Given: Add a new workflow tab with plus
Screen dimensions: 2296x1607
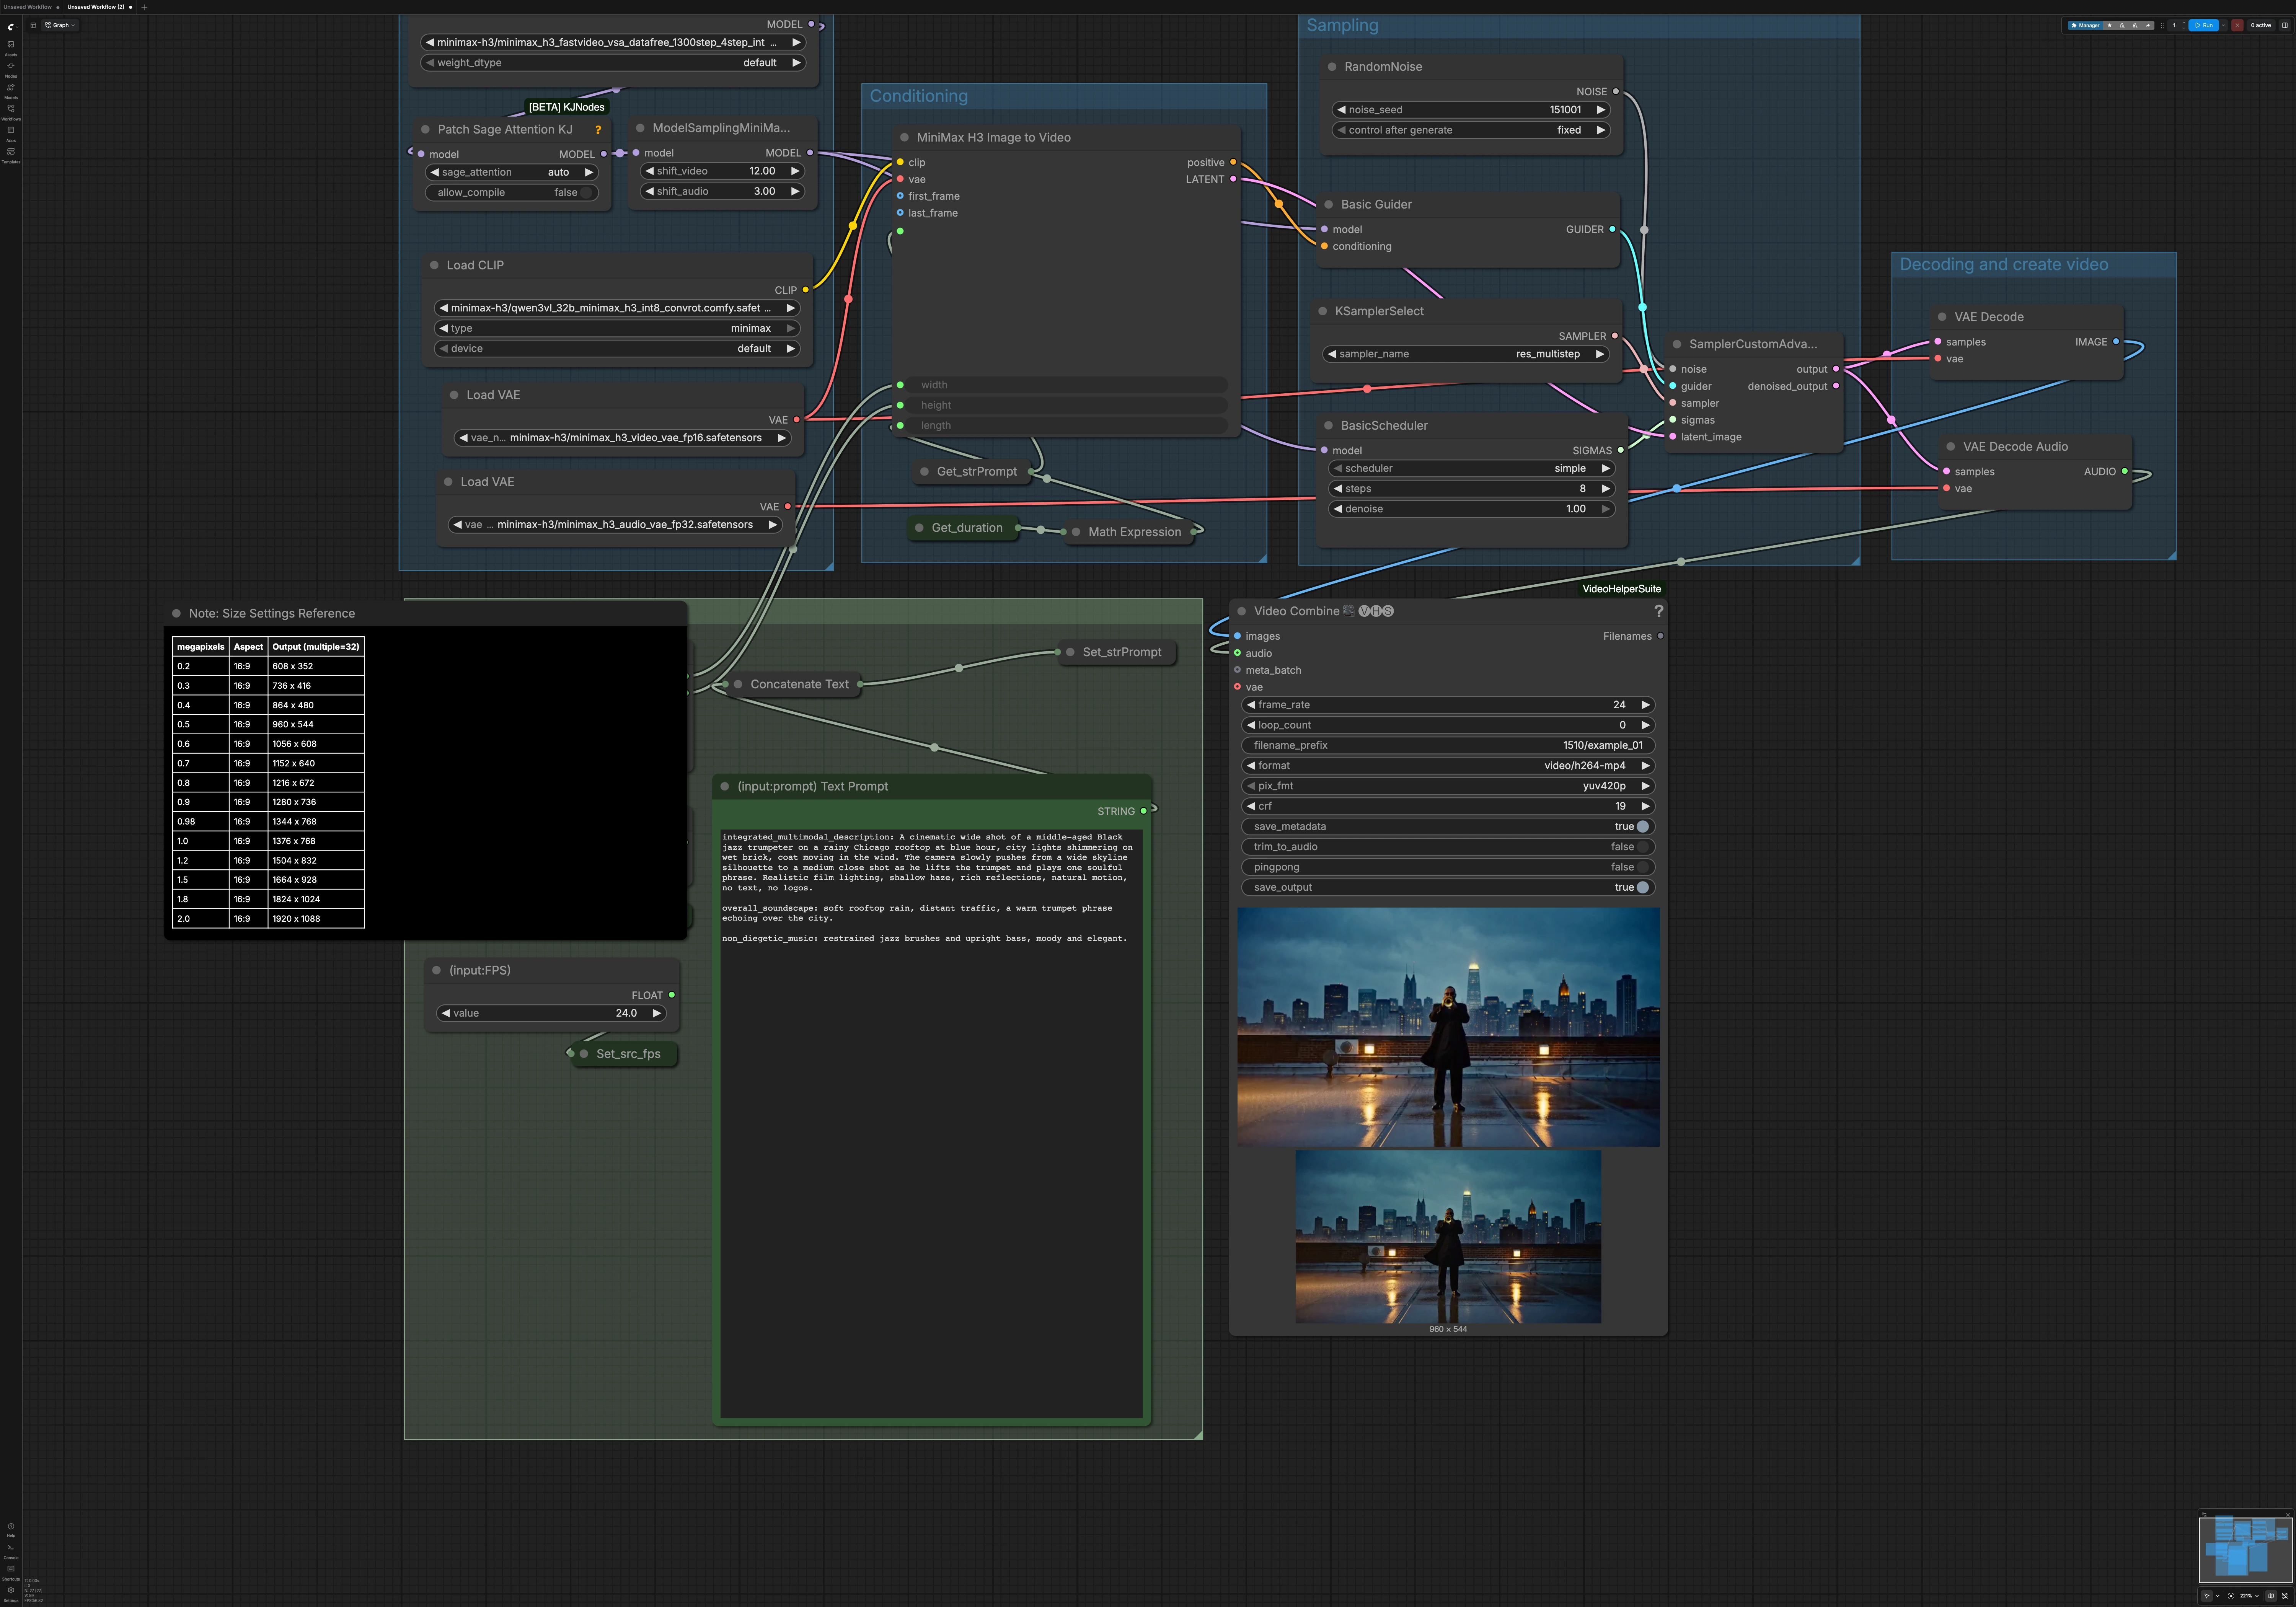Looking at the screenshot, I should pyautogui.click(x=144, y=7).
